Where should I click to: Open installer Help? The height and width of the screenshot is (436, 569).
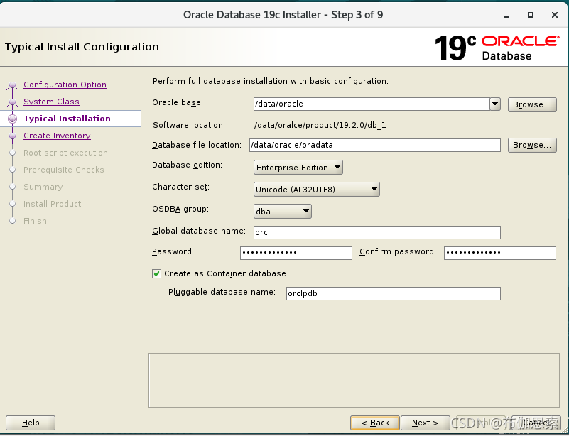[31, 423]
